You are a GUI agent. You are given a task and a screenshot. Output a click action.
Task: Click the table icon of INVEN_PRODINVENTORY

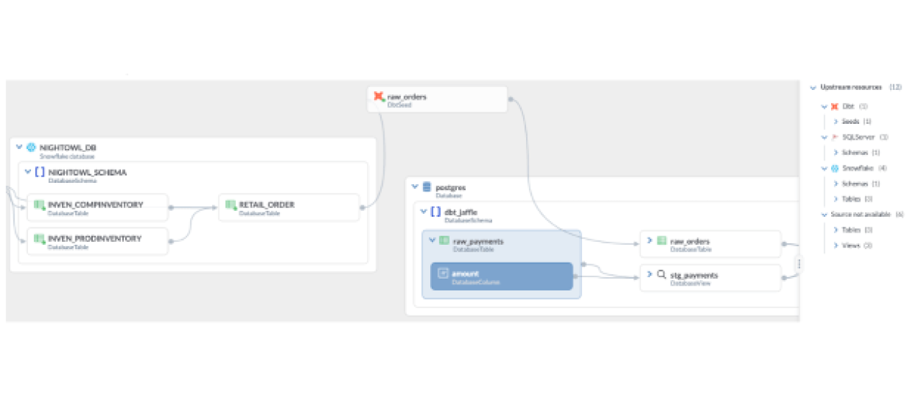point(40,239)
